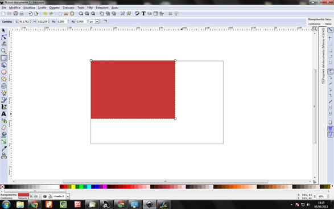
Task: Select the Calligraphy tool
Action: [x=3, y=107]
